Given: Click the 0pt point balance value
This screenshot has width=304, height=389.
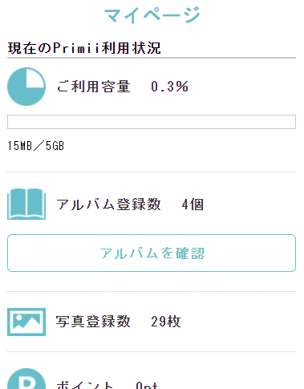Looking at the screenshot, I should pyautogui.click(x=147, y=385).
